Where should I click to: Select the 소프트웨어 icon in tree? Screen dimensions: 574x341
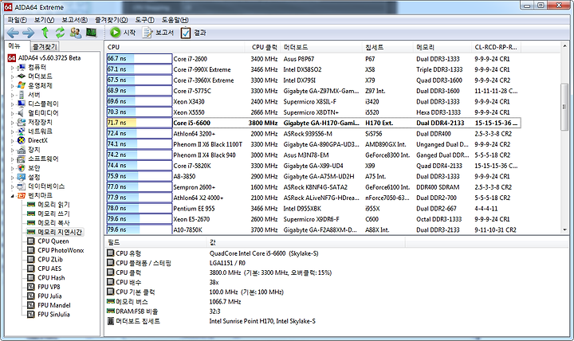(22, 159)
